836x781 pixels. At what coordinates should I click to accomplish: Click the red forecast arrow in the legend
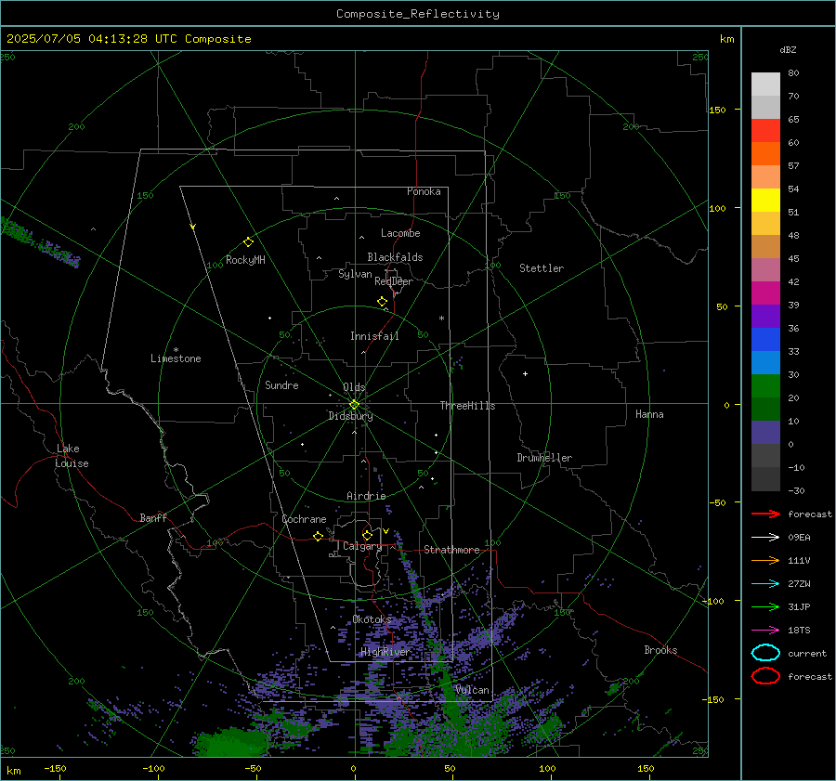(x=765, y=514)
